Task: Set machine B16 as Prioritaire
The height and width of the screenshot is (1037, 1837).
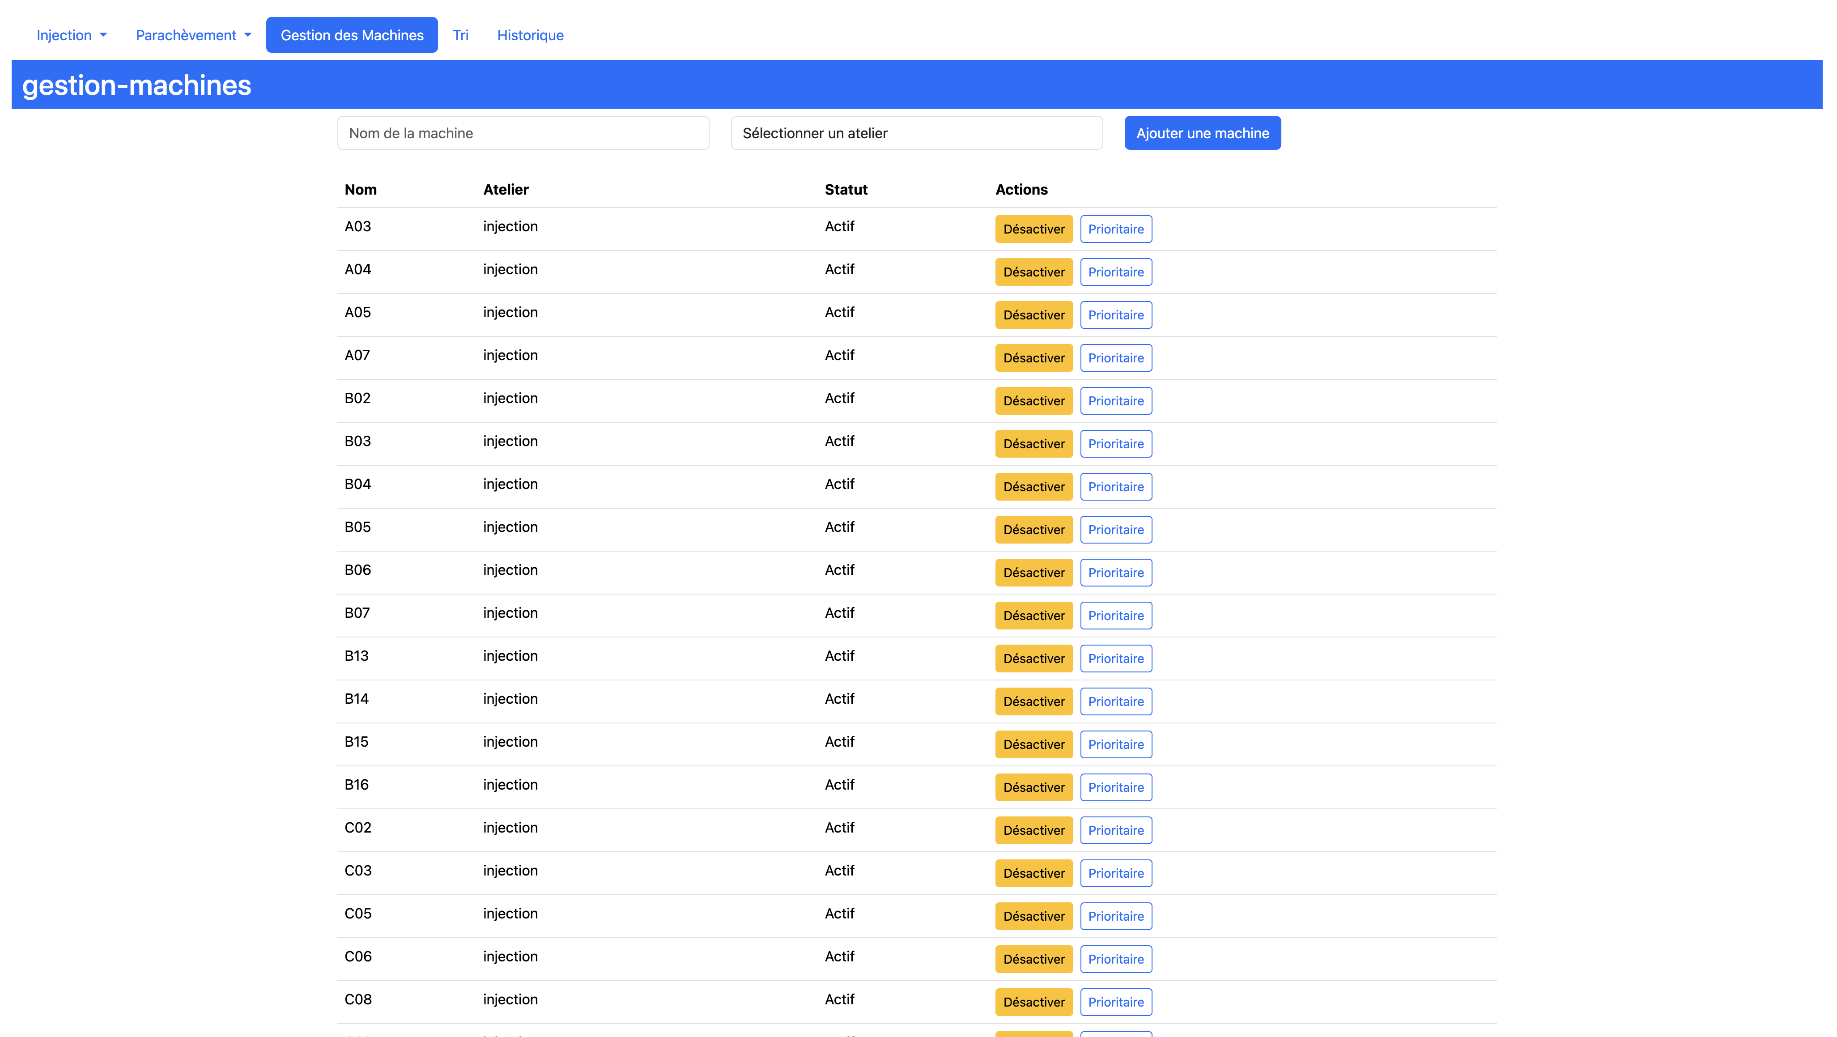Action: coord(1115,787)
